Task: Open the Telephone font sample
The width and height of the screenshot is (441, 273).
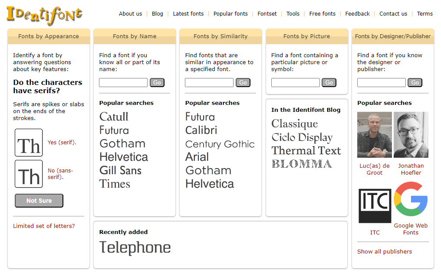Action: (x=135, y=247)
